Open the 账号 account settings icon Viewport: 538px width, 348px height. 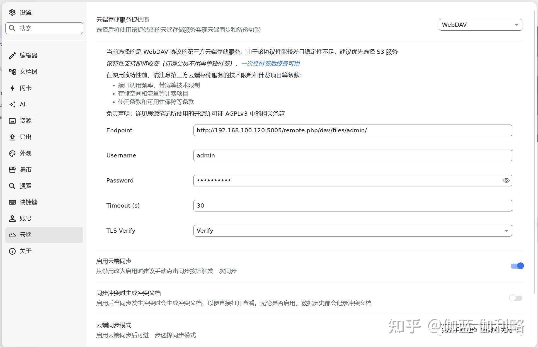coord(12,218)
